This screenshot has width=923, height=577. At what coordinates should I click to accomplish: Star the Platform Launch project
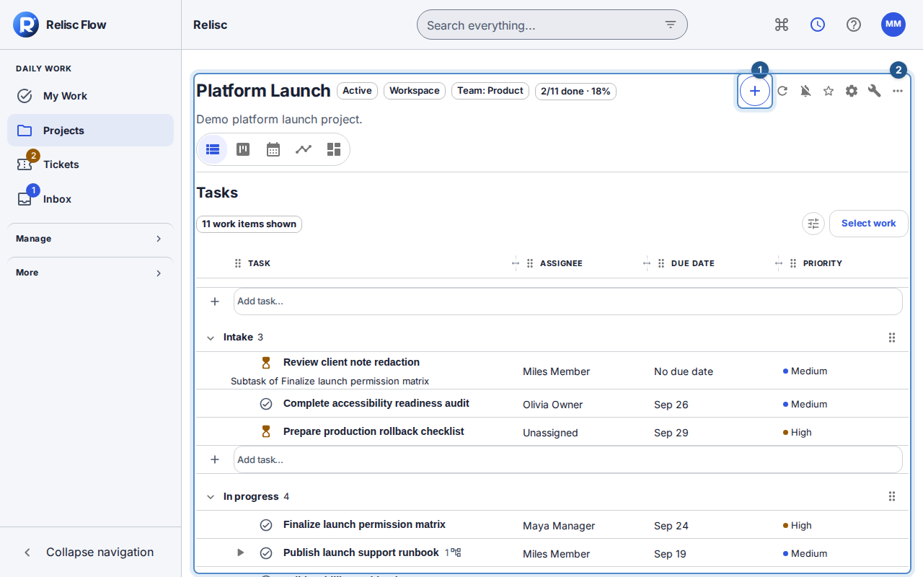829,91
